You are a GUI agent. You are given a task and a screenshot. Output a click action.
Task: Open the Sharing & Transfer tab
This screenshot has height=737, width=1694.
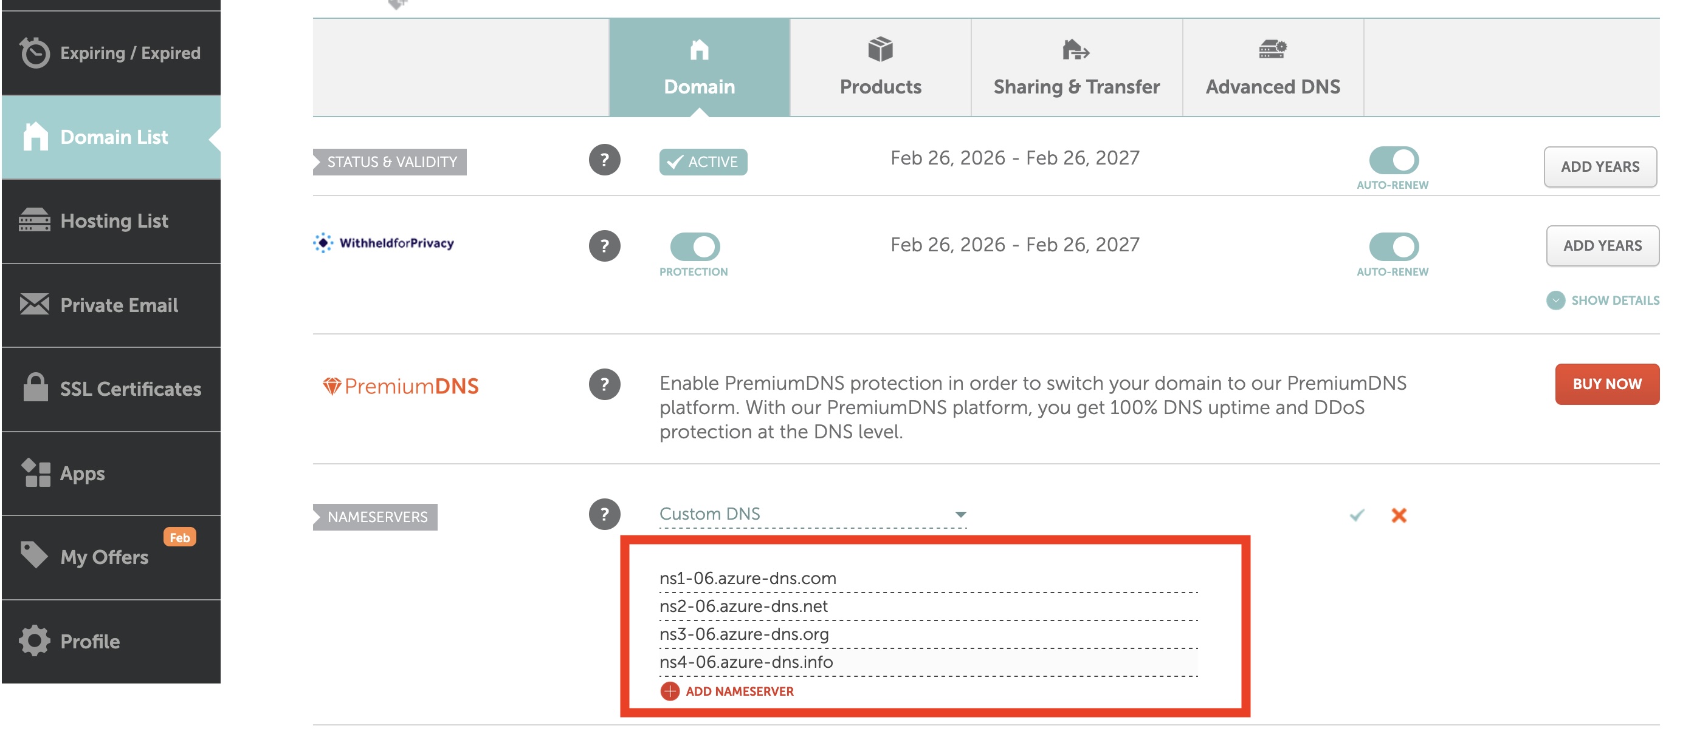tap(1076, 67)
